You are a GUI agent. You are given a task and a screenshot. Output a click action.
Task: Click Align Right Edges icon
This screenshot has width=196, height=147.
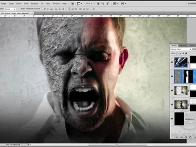click(x=63, y=9)
